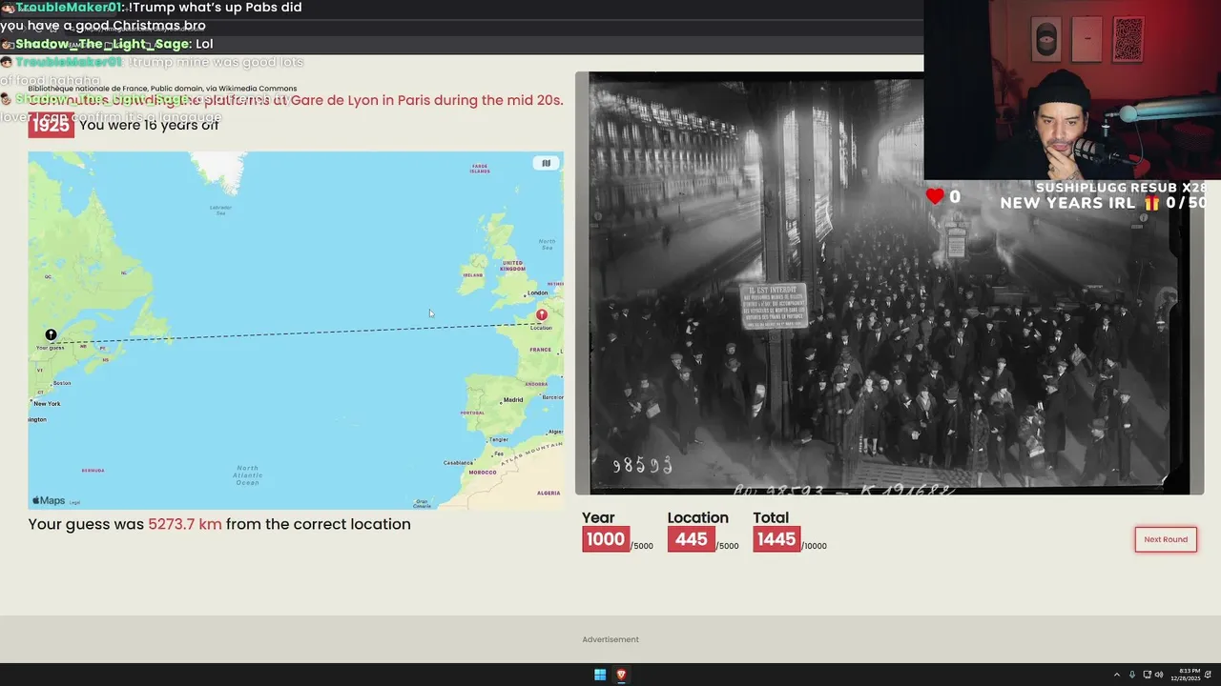Click the Location score 445 badge

pos(691,539)
